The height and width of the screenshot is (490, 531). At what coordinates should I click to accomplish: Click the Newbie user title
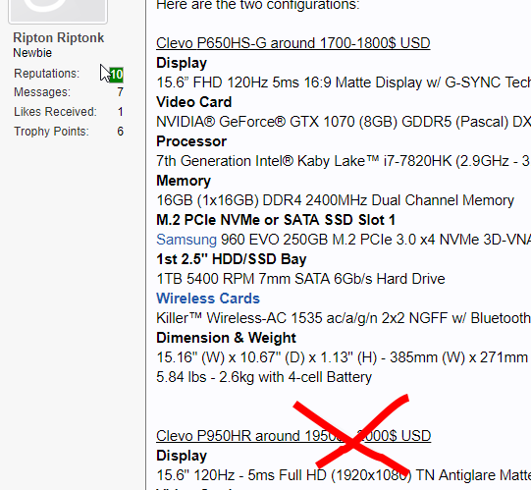pyautogui.click(x=32, y=53)
